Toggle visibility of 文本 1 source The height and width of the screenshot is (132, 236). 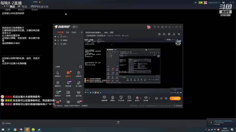[x=55, y=36]
